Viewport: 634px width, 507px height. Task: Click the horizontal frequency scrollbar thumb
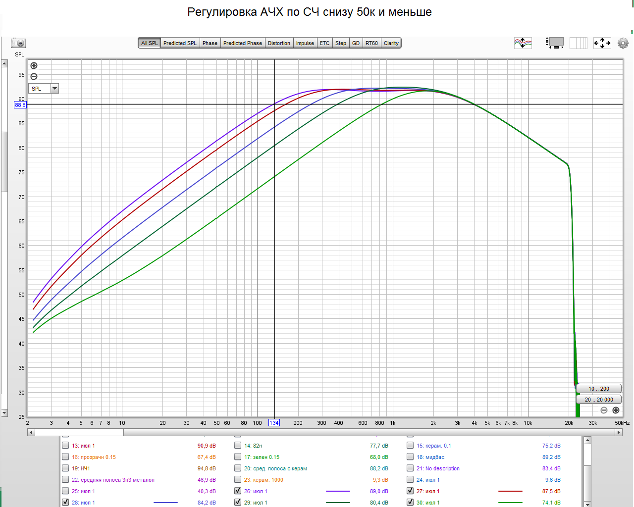click(x=79, y=432)
